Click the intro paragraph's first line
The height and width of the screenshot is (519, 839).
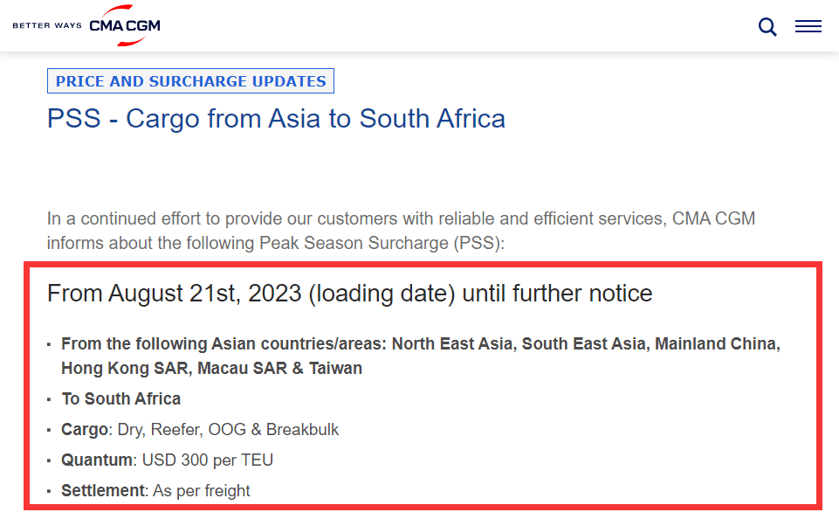pos(401,218)
